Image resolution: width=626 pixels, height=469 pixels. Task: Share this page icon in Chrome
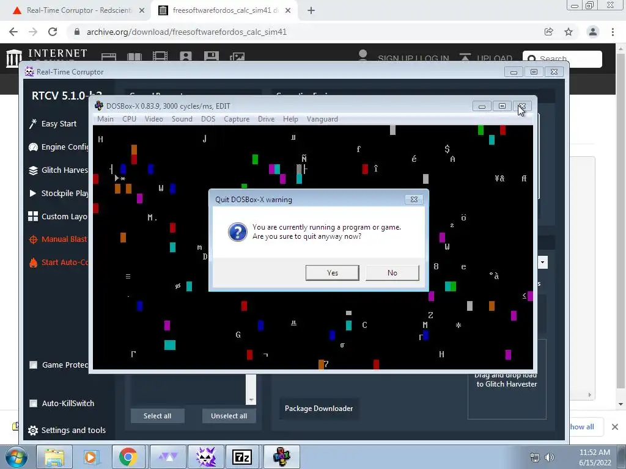[x=549, y=32]
